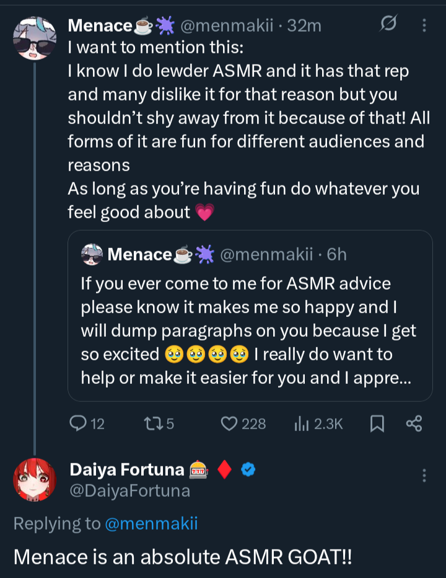Click Daiya Fortuna's verified badge
Viewport: 446px width, 578px height.
point(248,470)
